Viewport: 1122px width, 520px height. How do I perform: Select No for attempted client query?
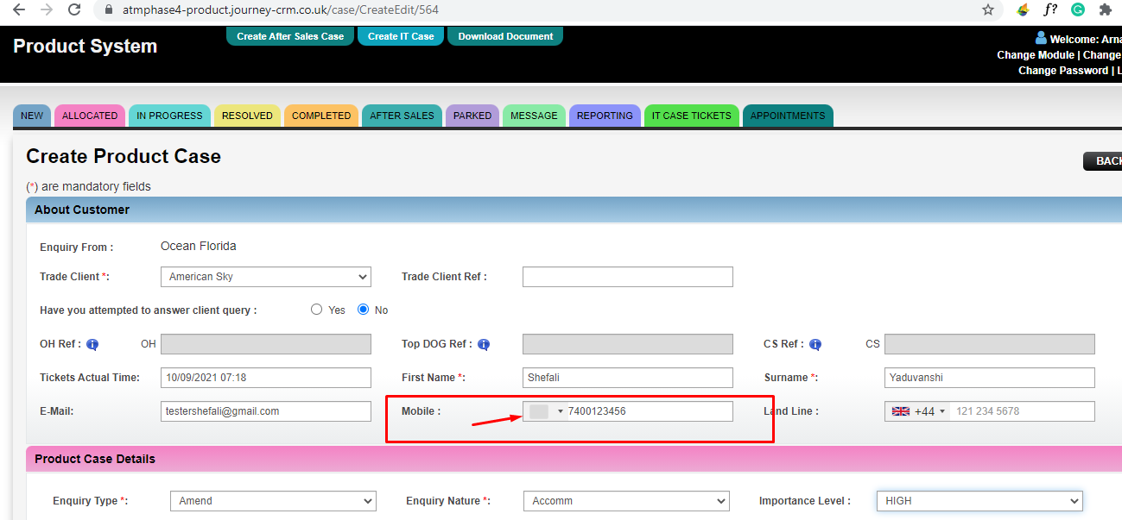pyautogui.click(x=364, y=310)
